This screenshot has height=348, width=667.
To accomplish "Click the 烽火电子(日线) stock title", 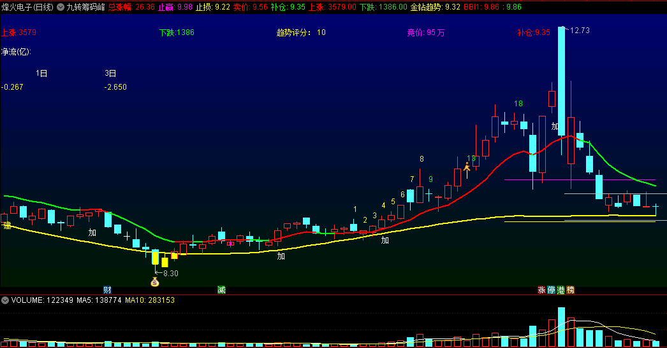I will [27, 7].
